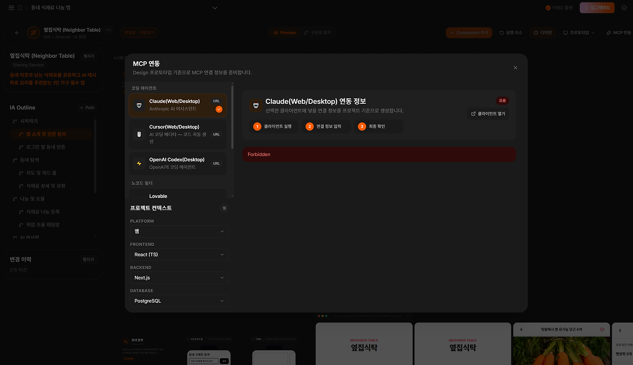Switch to the 구조로 보기 tab

point(317,33)
